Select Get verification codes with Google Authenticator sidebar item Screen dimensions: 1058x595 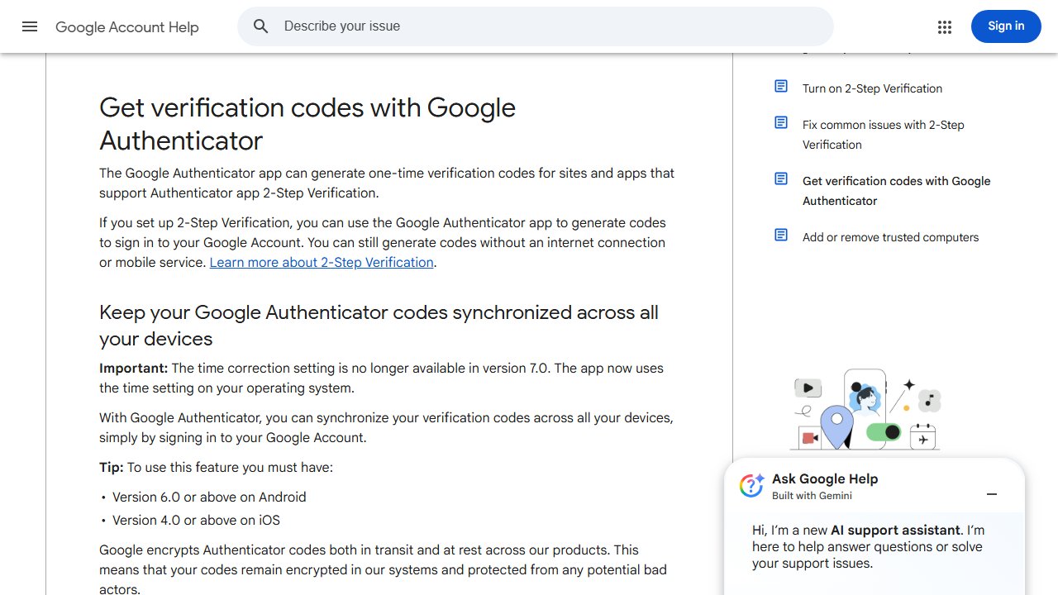tap(896, 191)
